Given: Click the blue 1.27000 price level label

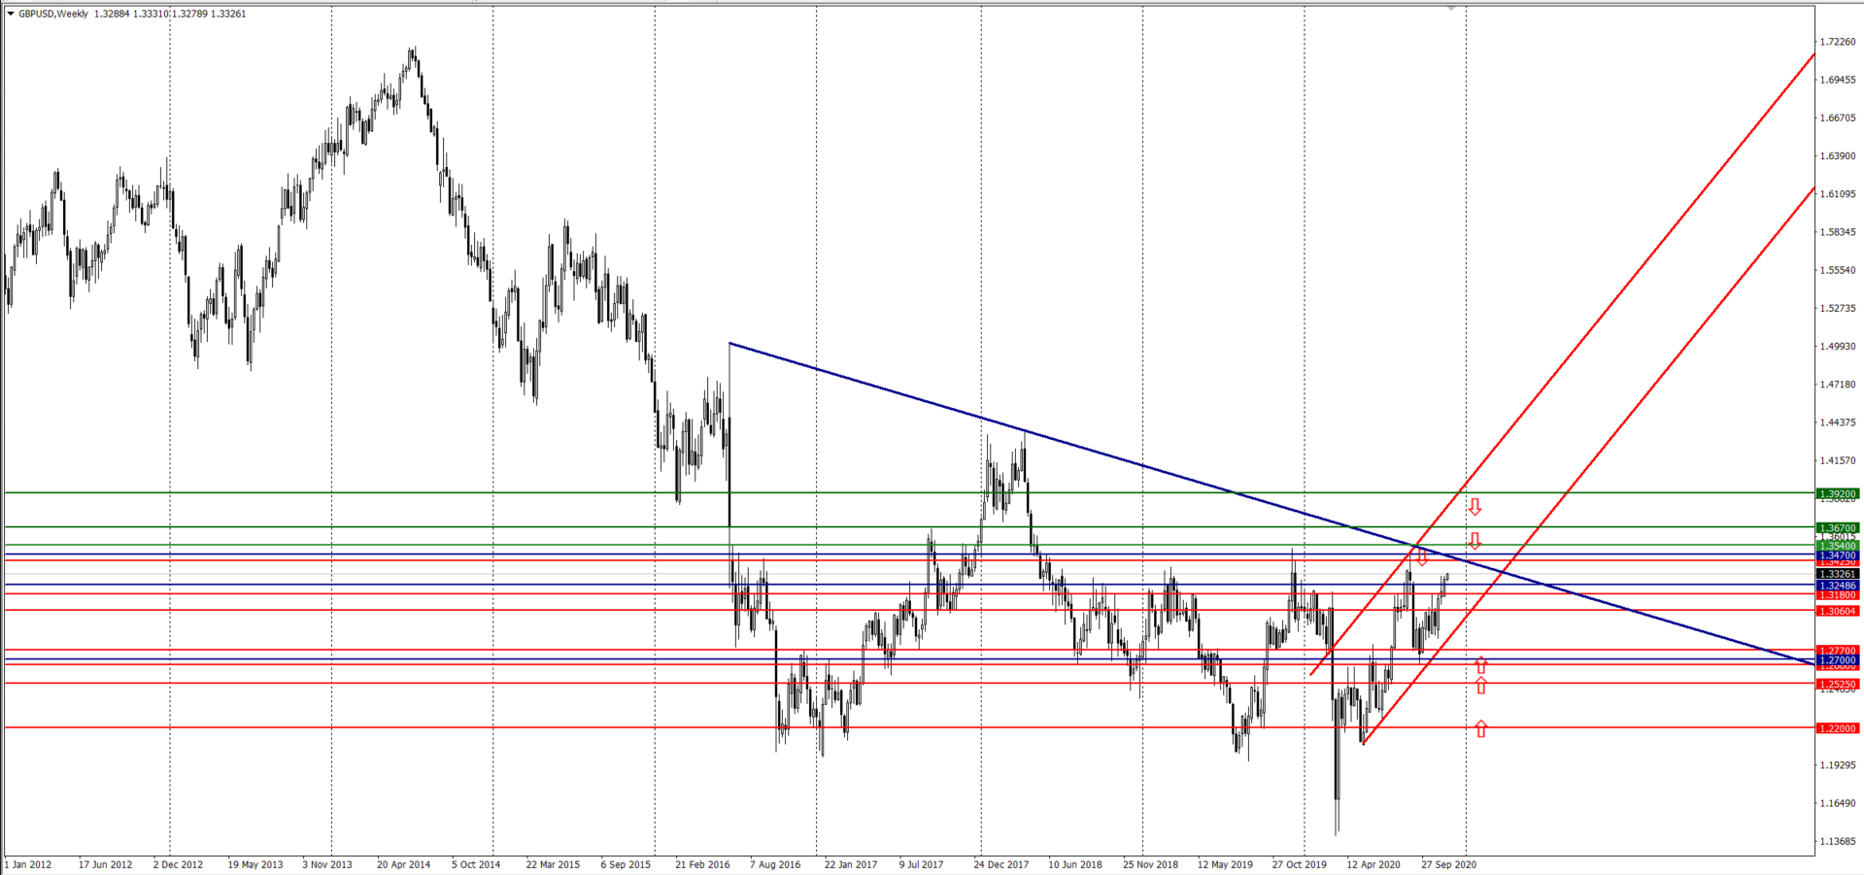Looking at the screenshot, I should [x=1837, y=659].
